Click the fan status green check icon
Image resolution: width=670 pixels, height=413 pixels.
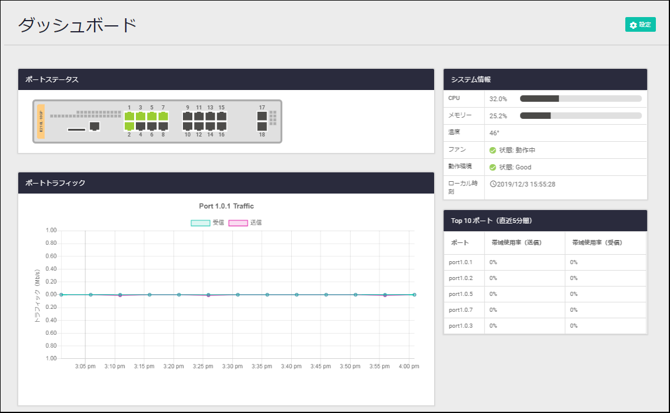coord(493,150)
